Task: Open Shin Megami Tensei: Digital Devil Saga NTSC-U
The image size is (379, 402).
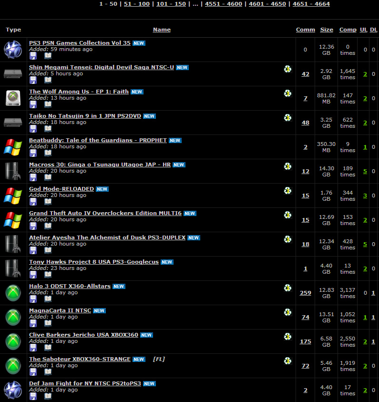Action: coord(102,67)
